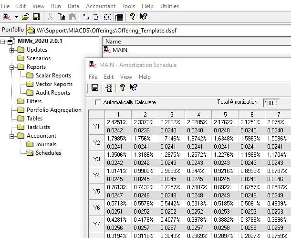
Task: Select the MAIN item in the Name list
Action: [120, 50]
